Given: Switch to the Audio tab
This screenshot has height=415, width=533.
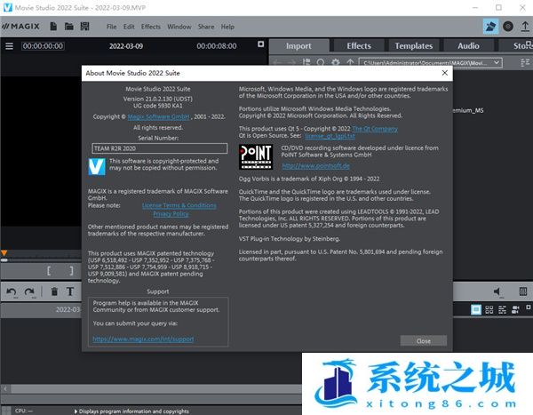Looking at the screenshot, I should [468, 46].
